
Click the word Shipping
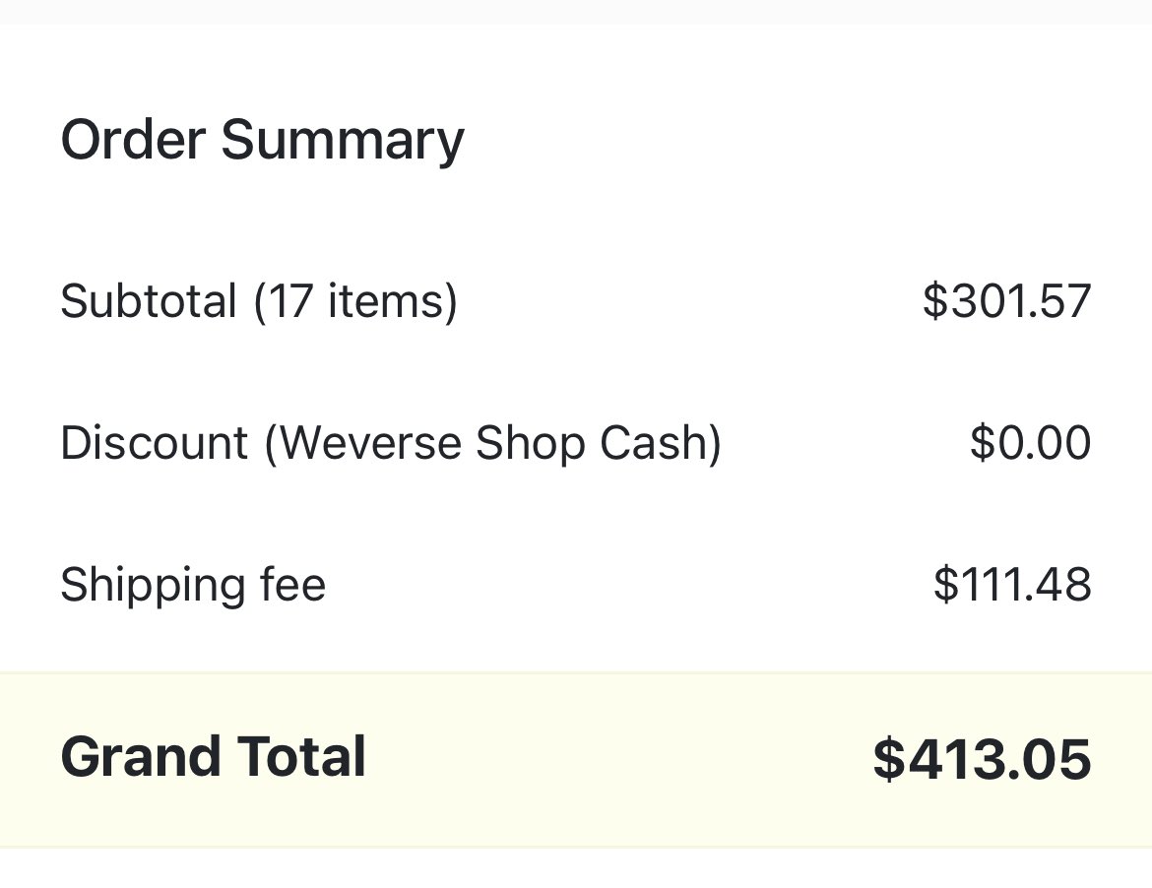pyautogui.click(x=152, y=586)
